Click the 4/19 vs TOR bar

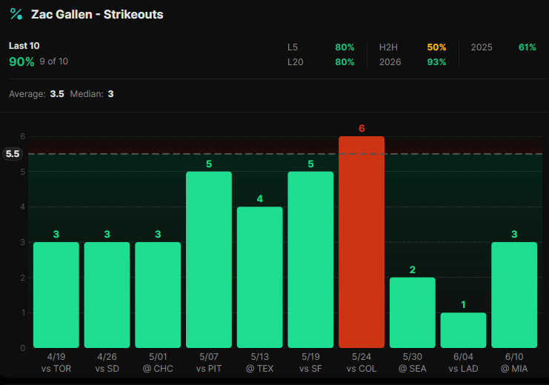point(56,295)
